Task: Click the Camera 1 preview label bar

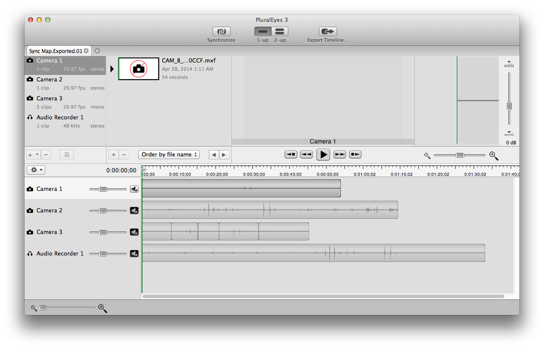Action: 323,142
